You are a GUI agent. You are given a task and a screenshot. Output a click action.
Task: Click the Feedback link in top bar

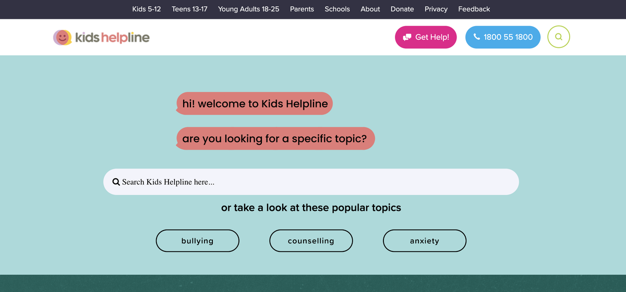click(474, 9)
